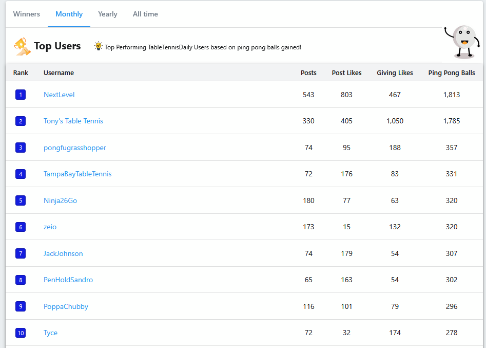Screen dimensions: 486x348
Task: Click the Post Likes column header
Action: tap(346, 72)
